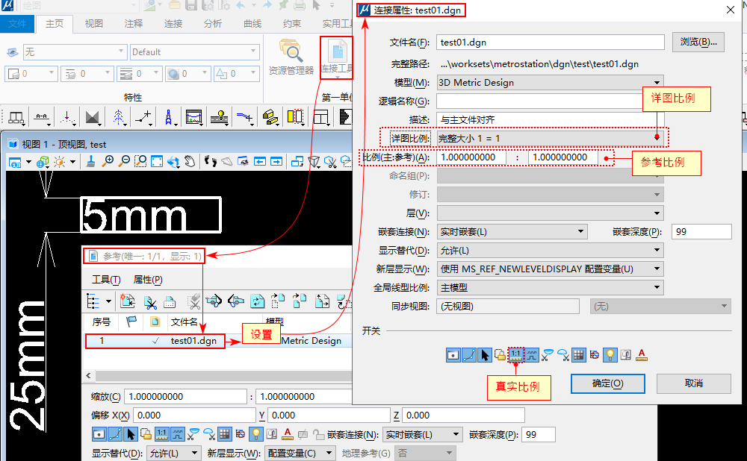Click the View Next arrow icon
This screenshot has width=747, height=461.
point(276,161)
